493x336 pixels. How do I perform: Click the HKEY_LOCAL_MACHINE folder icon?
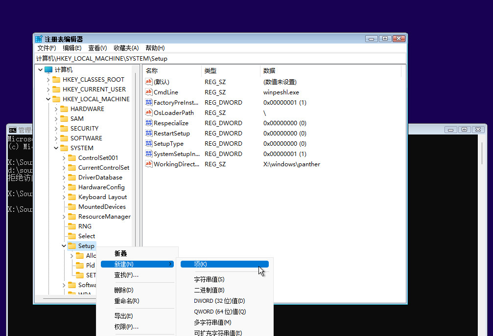tap(56, 99)
